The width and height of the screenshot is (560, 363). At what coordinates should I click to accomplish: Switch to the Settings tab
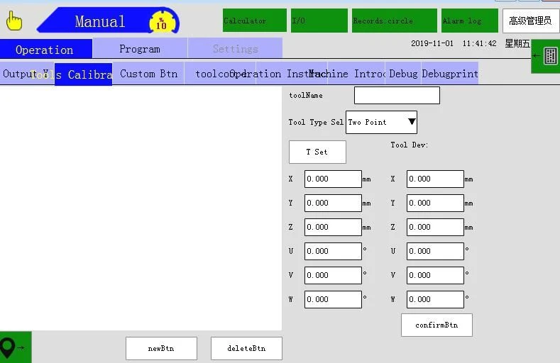[x=236, y=48]
